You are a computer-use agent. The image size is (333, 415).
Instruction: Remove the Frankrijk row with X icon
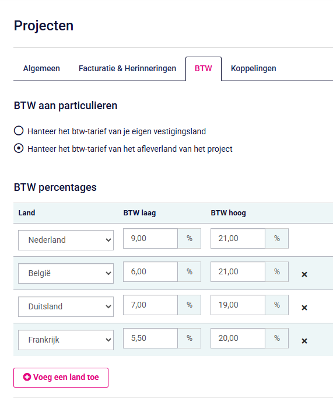[304, 341]
